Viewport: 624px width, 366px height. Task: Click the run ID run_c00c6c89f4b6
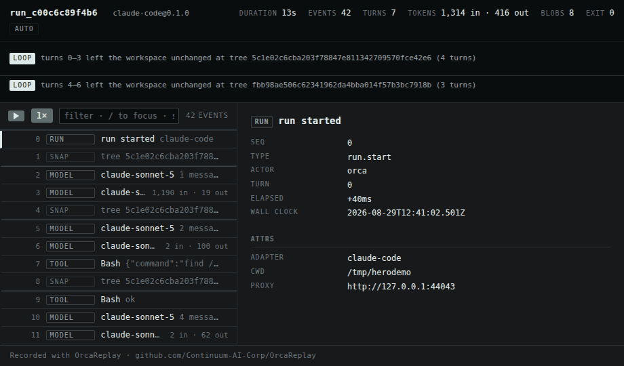pyautogui.click(x=54, y=13)
